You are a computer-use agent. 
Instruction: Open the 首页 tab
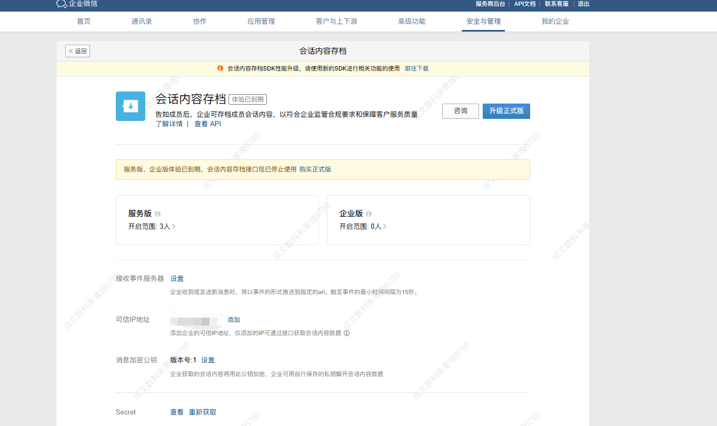[84, 22]
